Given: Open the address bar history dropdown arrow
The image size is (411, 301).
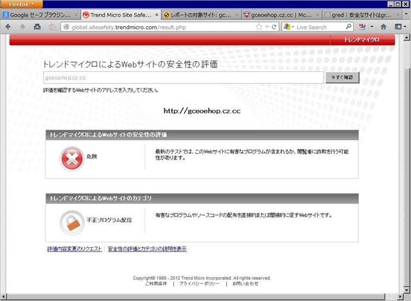Looking at the screenshot, I should tap(267, 27).
